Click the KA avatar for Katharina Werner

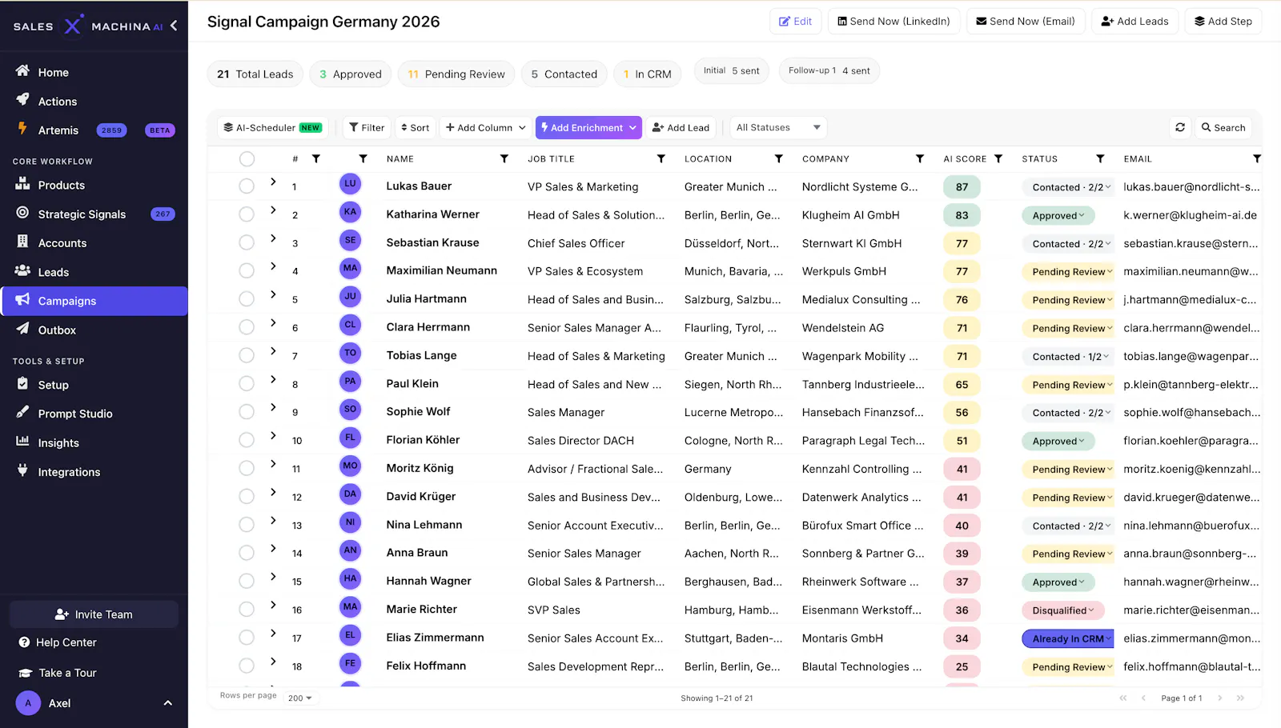(x=350, y=212)
